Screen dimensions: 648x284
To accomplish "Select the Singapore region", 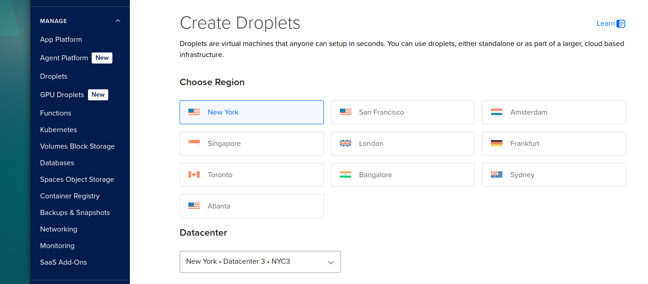I will click(251, 144).
